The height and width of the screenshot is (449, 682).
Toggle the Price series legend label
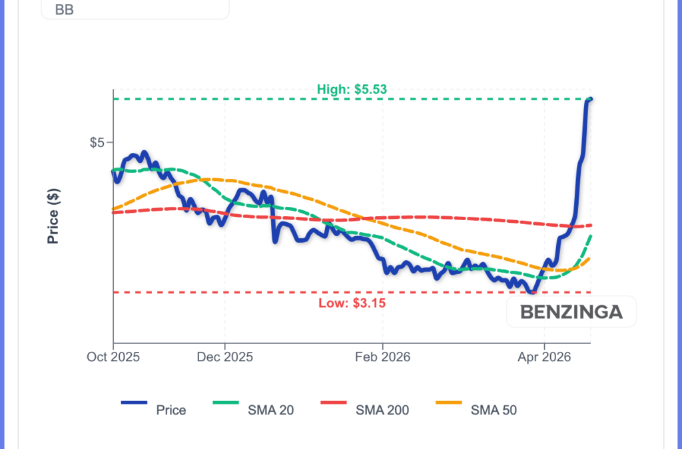click(171, 410)
